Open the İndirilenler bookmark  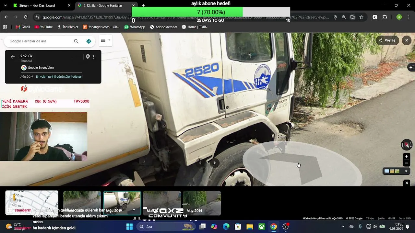pos(68,27)
